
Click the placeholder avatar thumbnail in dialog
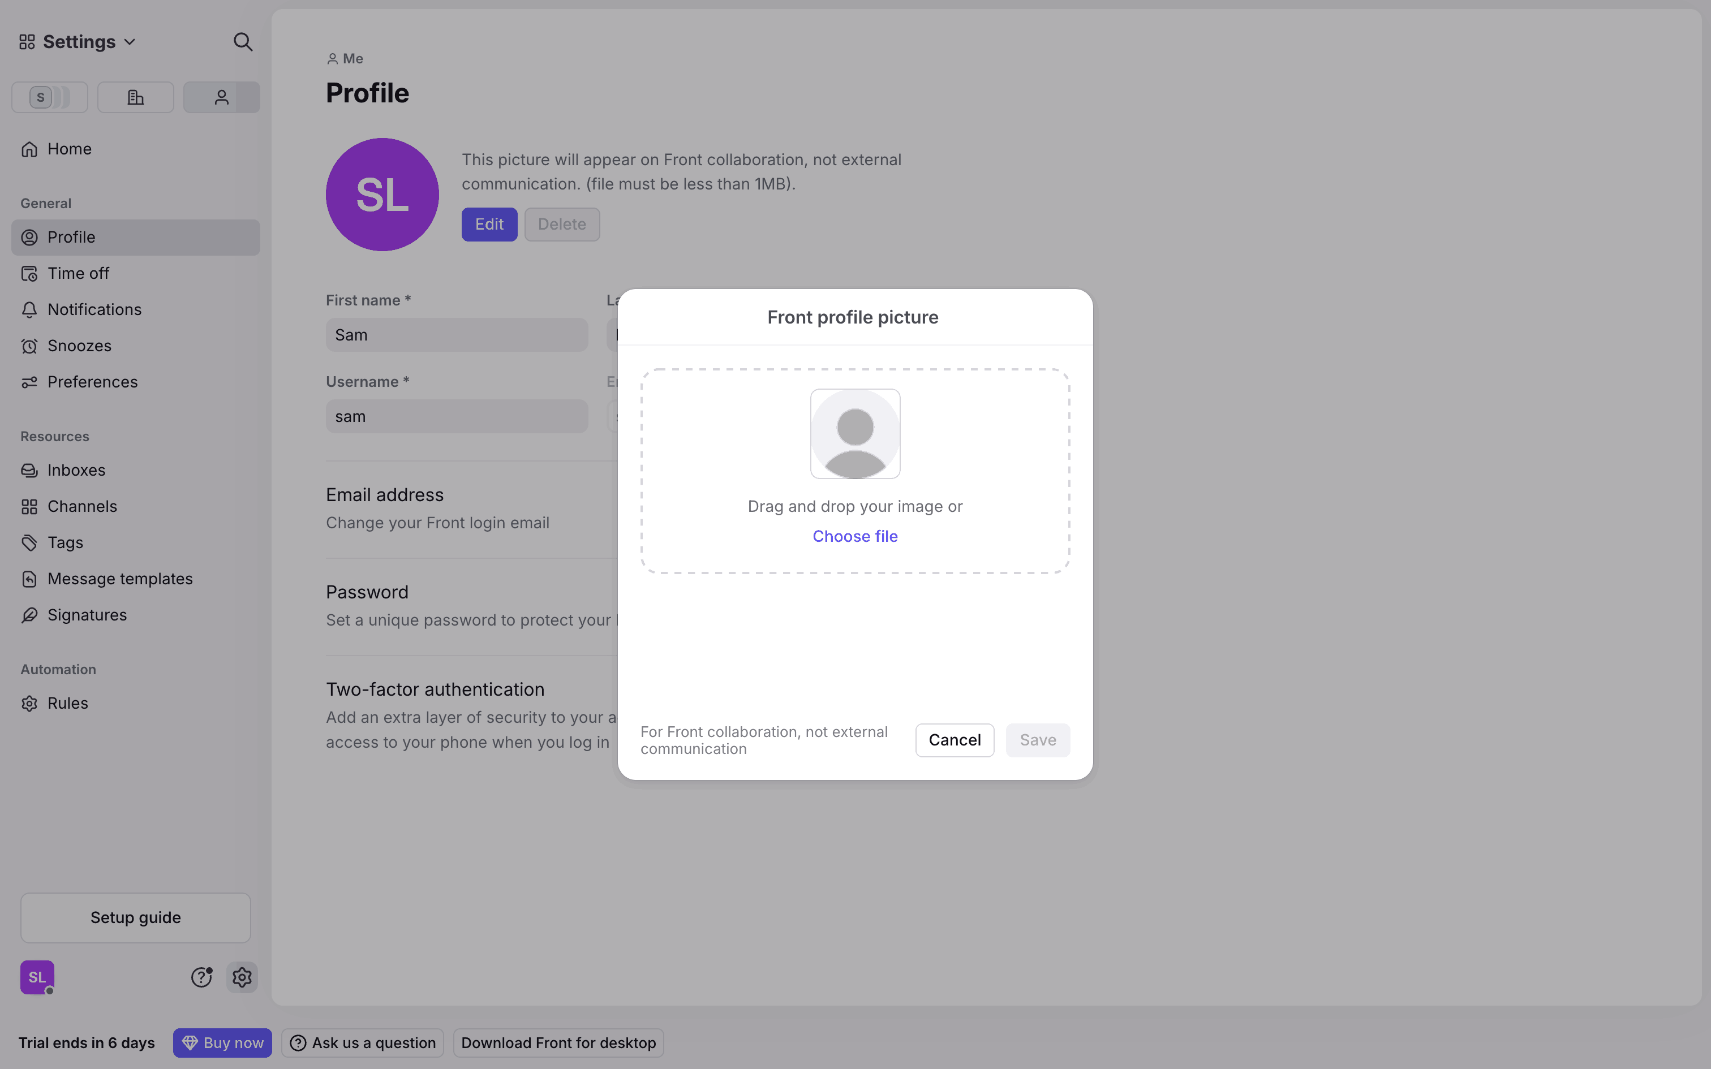pyautogui.click(x=855, y=434)
